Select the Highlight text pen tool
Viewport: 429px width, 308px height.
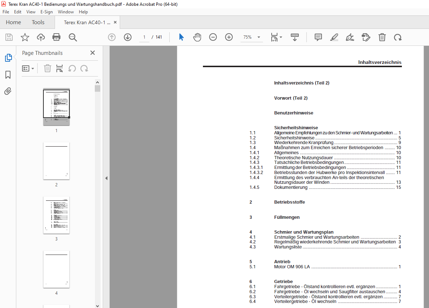(334, 37)
